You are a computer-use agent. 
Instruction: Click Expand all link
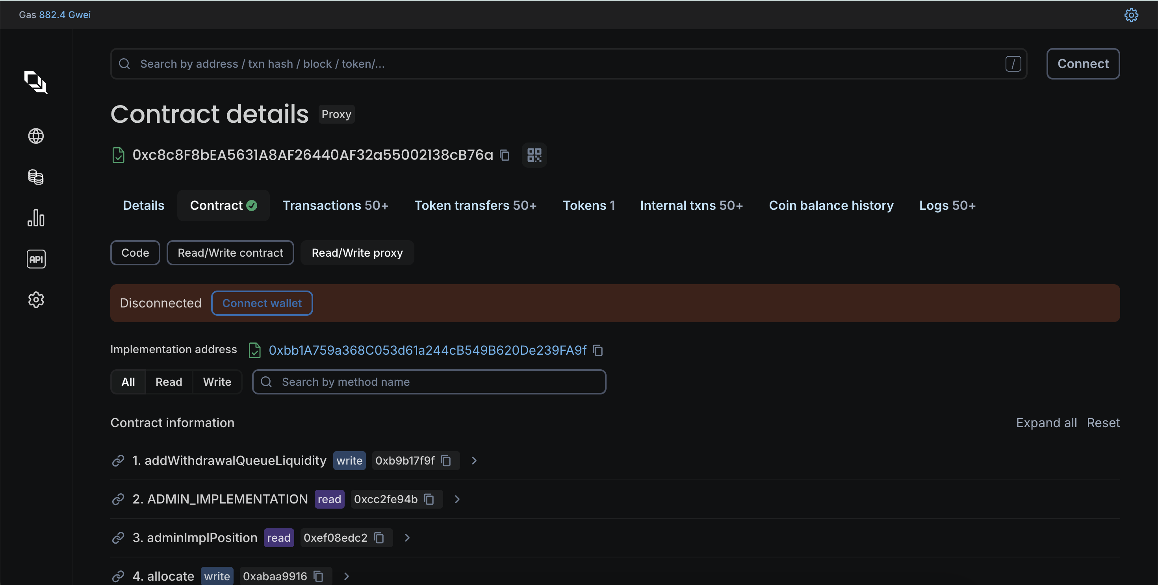[x=1046, y=423]
